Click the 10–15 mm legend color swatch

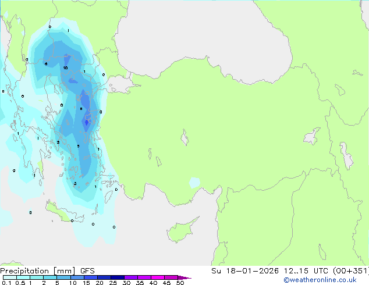tap(77, 277)
